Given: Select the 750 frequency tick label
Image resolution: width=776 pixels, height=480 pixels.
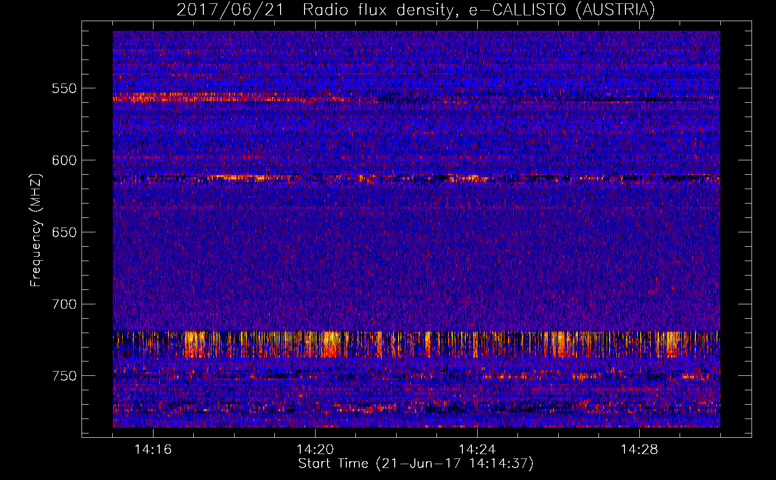Looking at the screenshot, I should [x=64, y=376].
